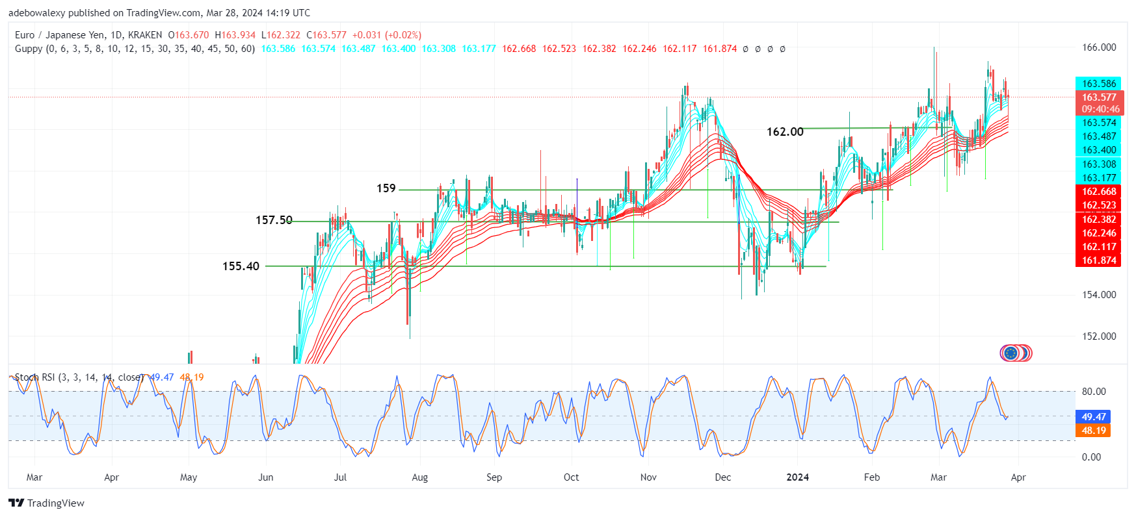Screen dimensions: 1136x517
Task: Click the TradingView logo at bottom left
Action: [x=46, y=503]
